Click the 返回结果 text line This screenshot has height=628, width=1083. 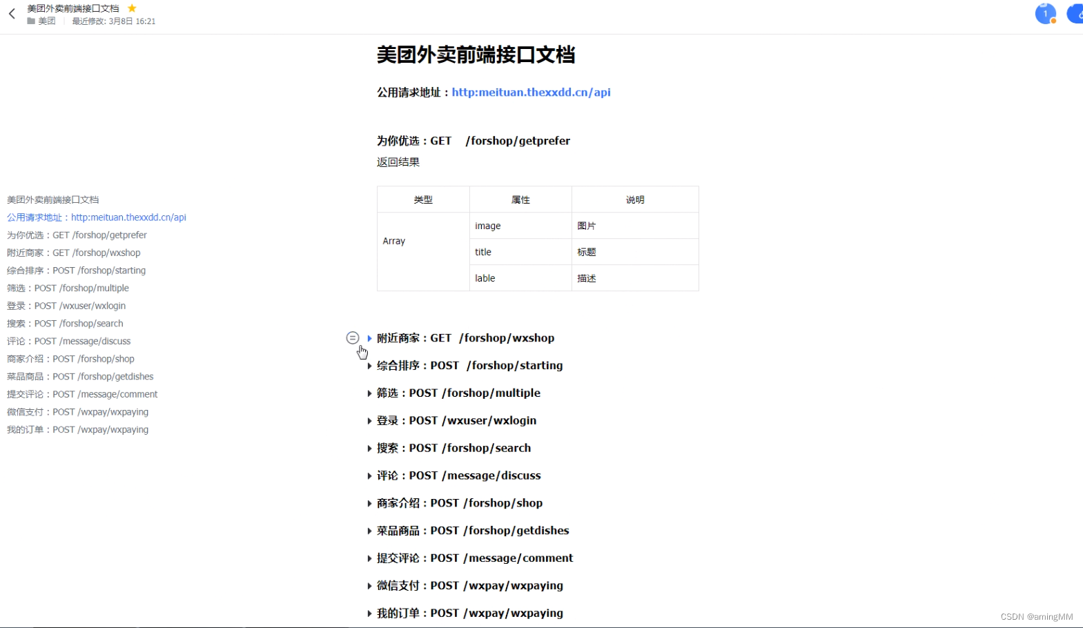click(398, 162)
